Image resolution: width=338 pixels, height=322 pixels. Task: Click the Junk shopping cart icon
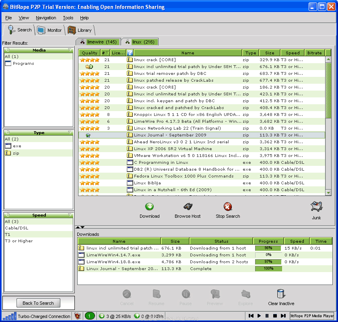(x=316, y=206)
